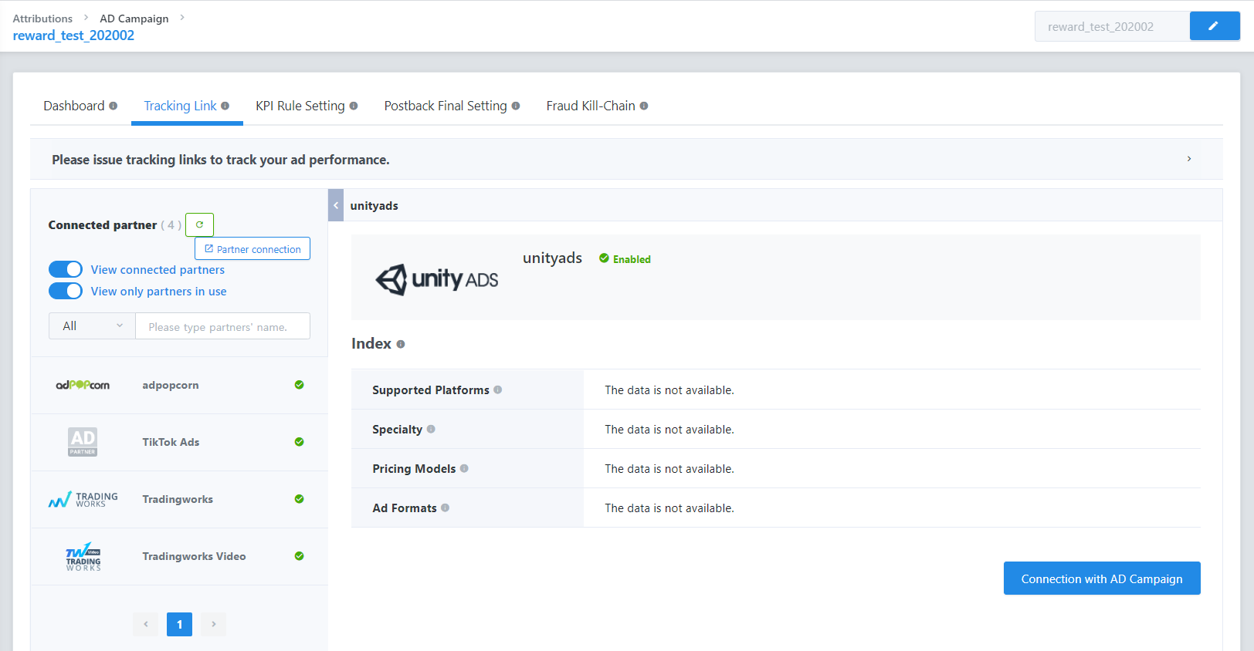Viewport: 1254px width, 651px height.
Task: Select page 1 in pagination
Action: [x=179, y=624]
